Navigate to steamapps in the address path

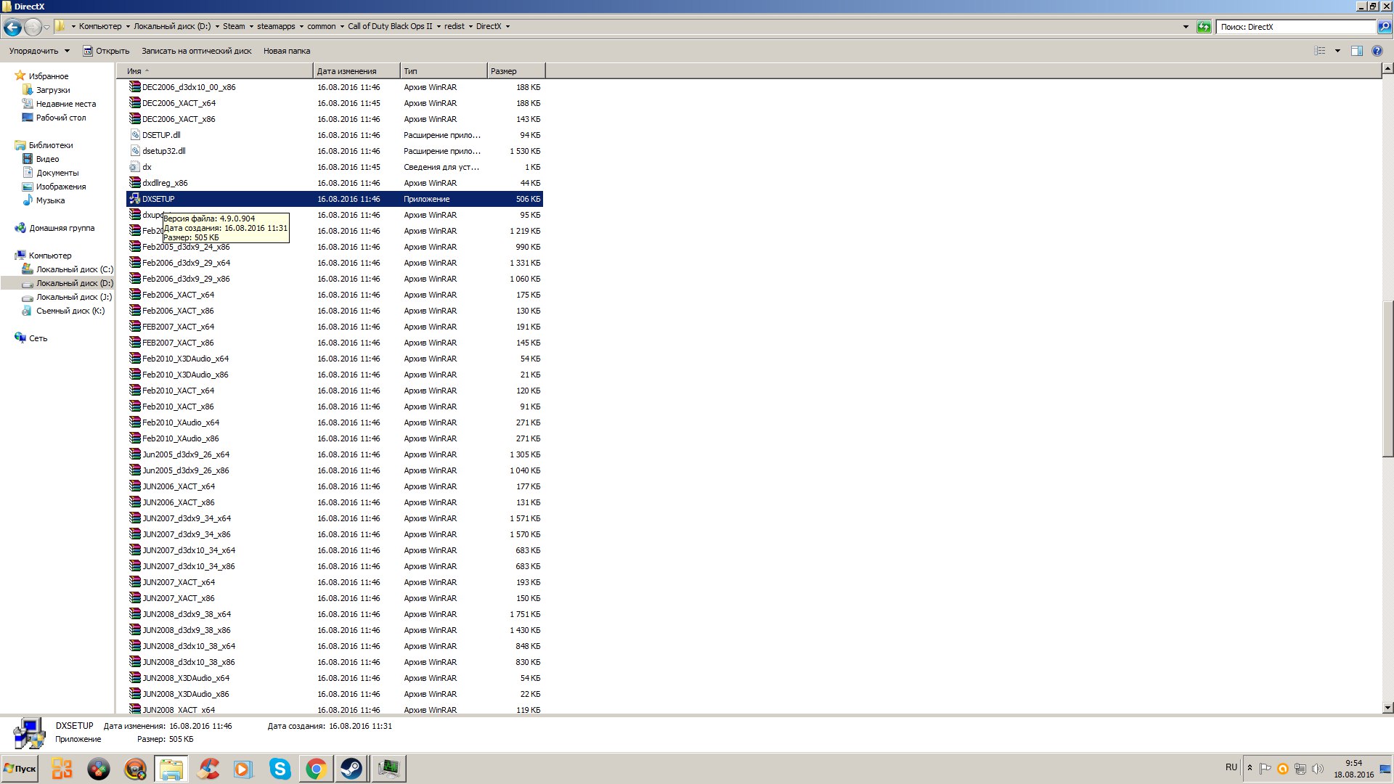tap(276, 26)
